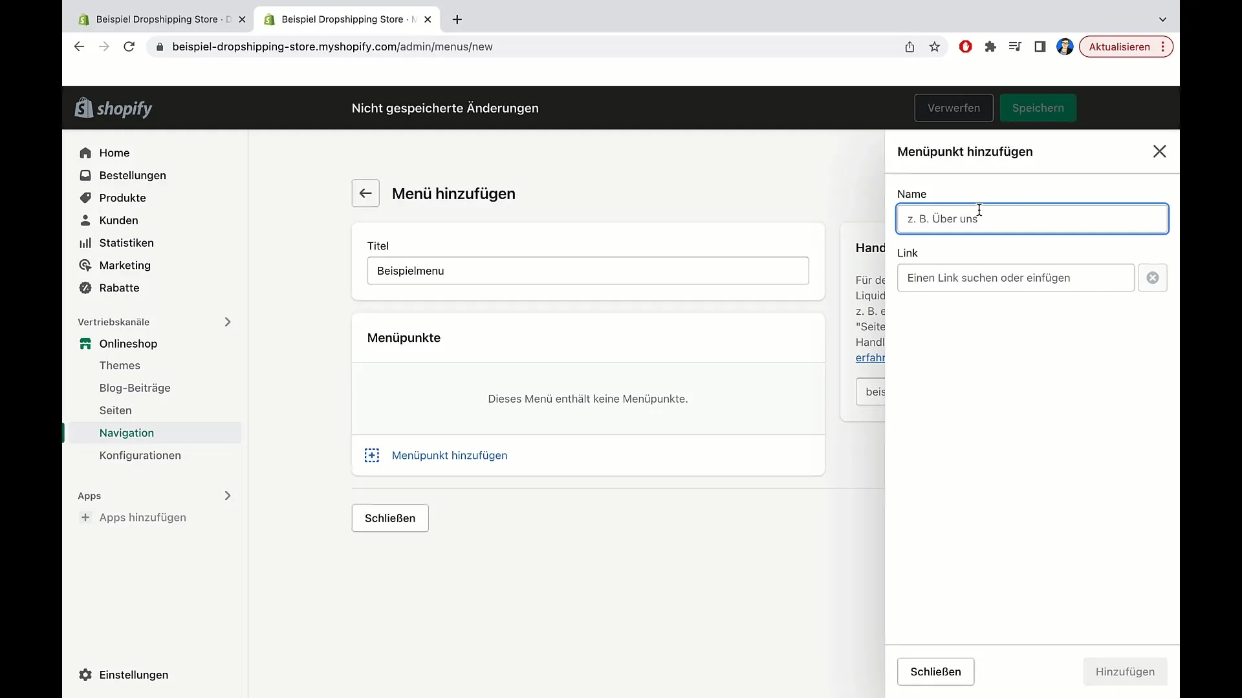This screenshot has width=1242, height=698.
Task: Reload the page in the browser
Action: [x=129, y=47]
